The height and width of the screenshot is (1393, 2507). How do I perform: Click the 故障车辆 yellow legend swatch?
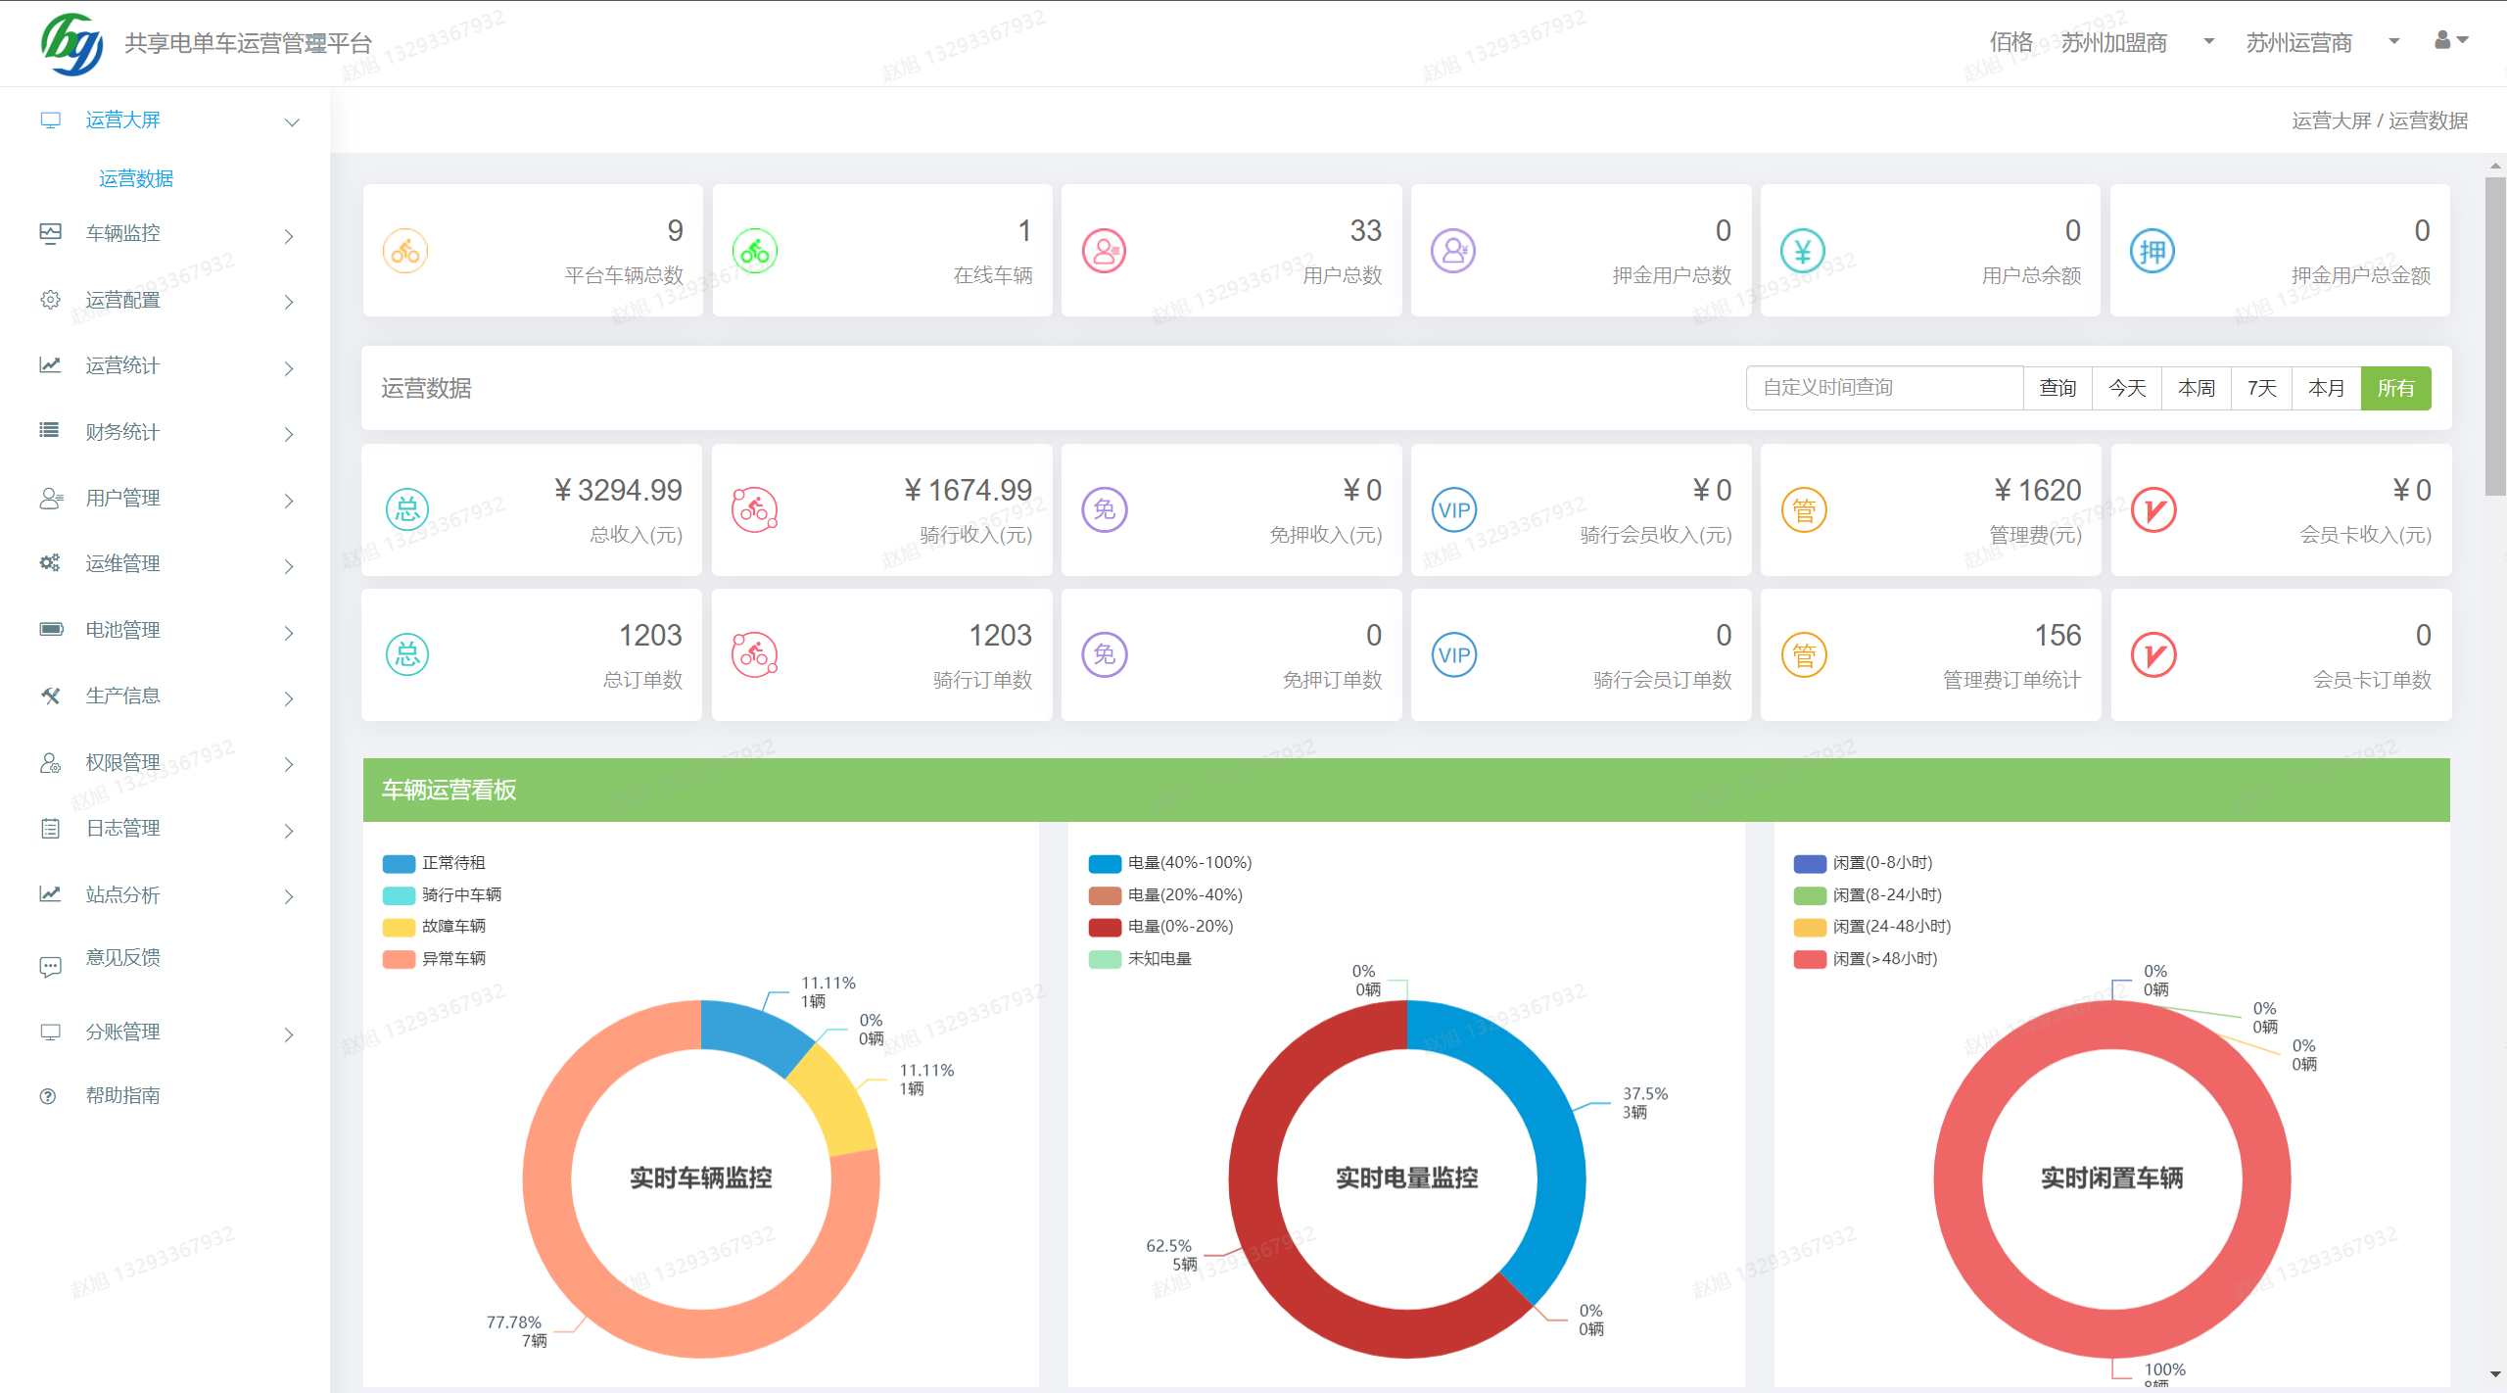click(x=399, y=927)
